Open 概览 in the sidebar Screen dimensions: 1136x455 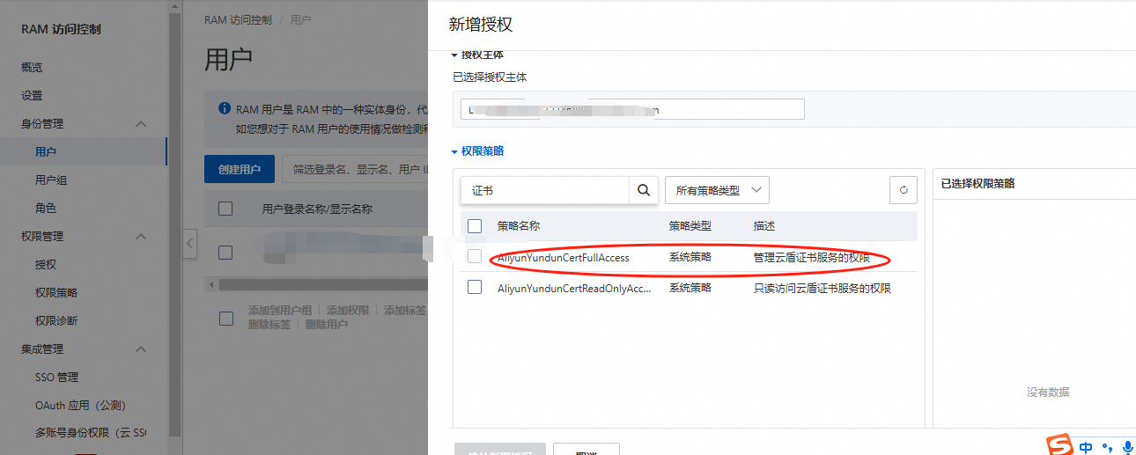point(32,68)
